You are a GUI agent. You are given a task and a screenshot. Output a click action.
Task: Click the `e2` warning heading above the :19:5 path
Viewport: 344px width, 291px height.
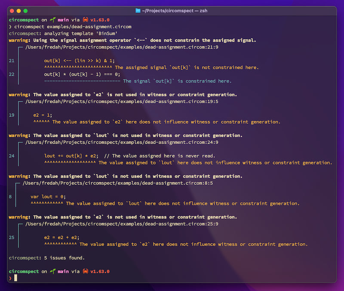123,95
